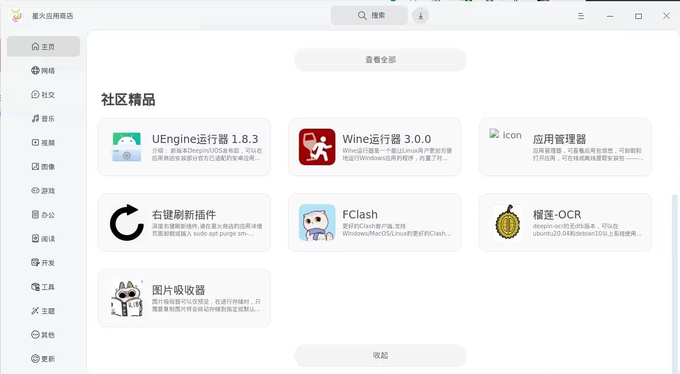Minimize the Spark Store window
Screen dimensions: 680x374
[610, 16]
